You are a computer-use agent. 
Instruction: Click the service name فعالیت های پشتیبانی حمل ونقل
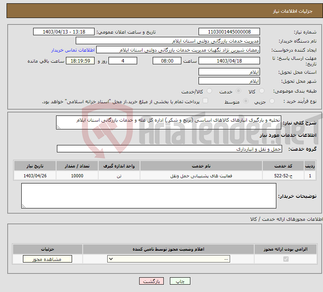tap(201, 176)
